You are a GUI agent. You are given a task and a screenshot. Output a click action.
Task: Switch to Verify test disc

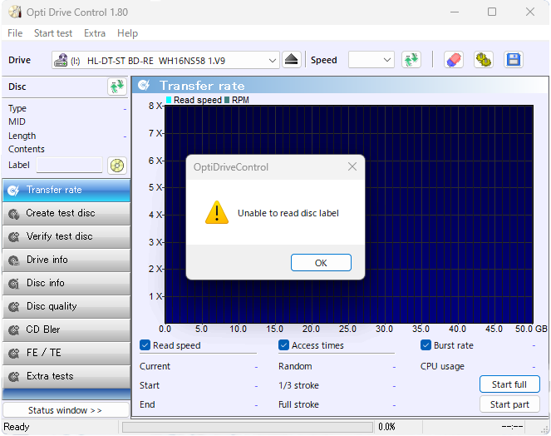coord(66,236)
